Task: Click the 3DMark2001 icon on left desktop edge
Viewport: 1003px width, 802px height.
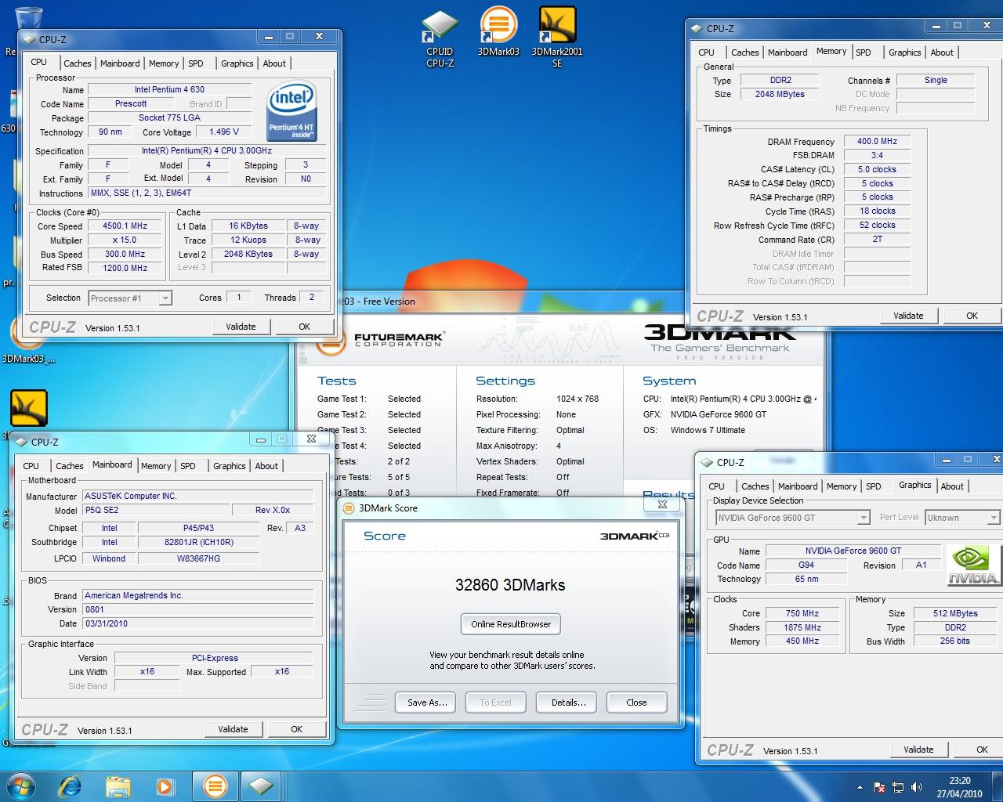Action: point(29,409)
